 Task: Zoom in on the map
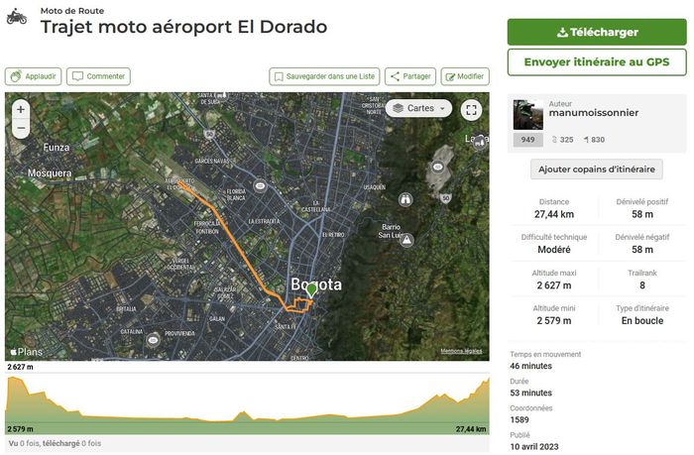pyautogui.click(x=21, y=109)
